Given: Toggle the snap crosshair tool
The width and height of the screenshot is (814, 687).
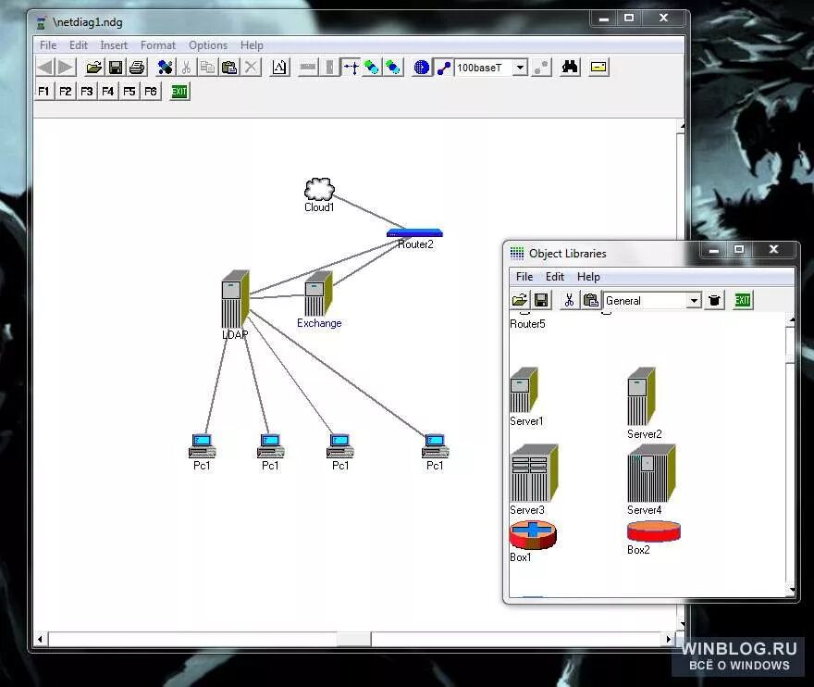Looking at the screenshot, I should 351,67.
